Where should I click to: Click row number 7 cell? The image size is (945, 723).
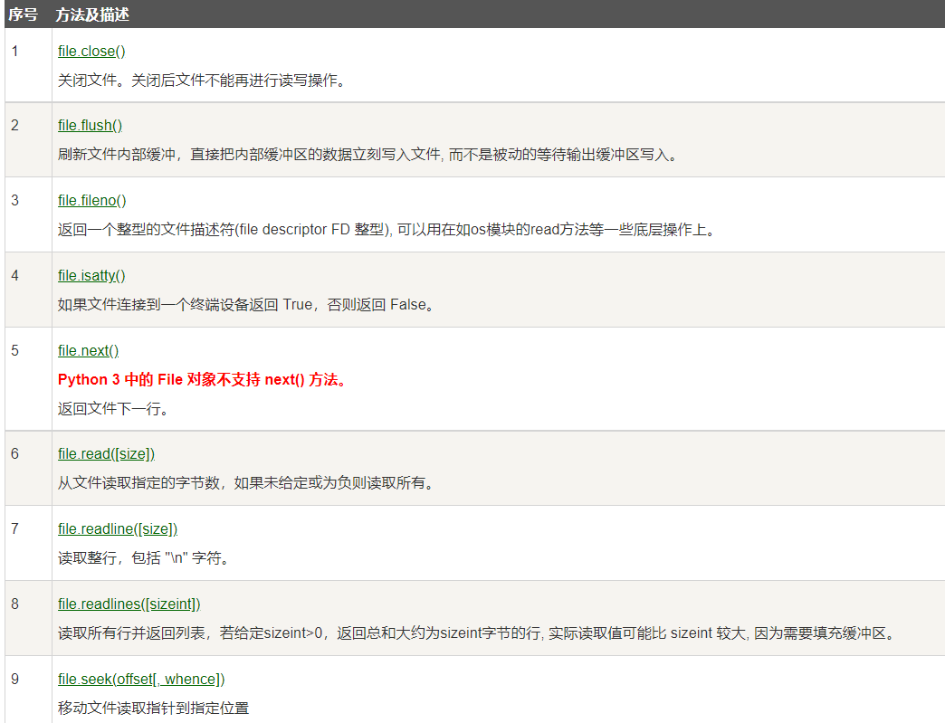[28, 544]
